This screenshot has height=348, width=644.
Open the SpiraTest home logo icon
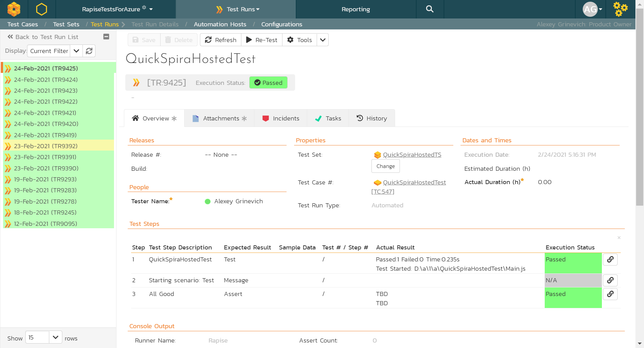(x=14, y=9)
